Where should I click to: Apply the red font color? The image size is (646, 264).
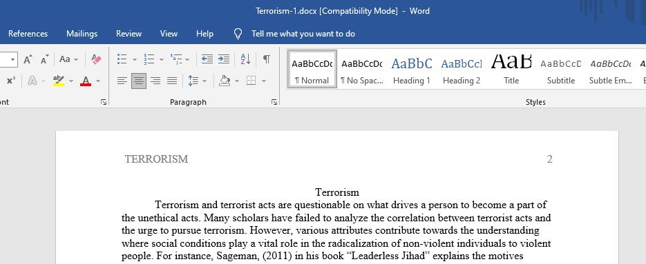[x=86, y=81]
